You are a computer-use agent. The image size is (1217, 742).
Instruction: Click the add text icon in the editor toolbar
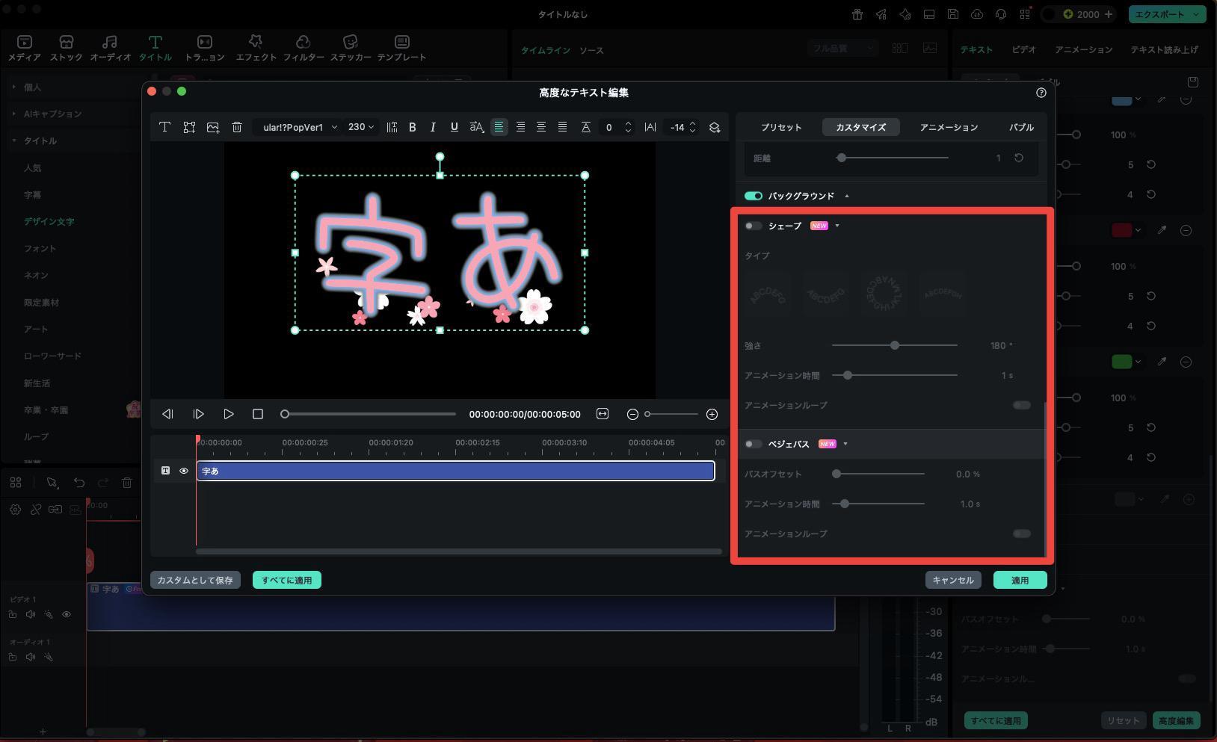click(165, 127)
